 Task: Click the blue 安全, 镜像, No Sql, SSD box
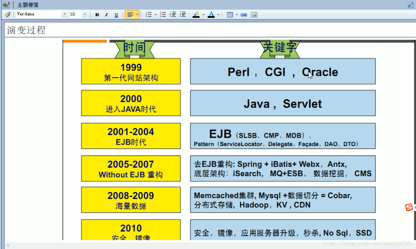tap(283, 230)
